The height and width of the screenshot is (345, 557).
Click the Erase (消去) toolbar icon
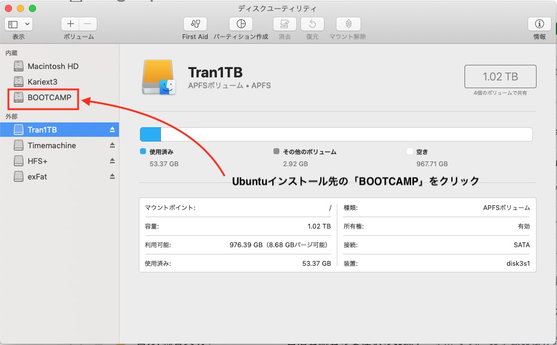pyautogui.click(x=285, y=24)
